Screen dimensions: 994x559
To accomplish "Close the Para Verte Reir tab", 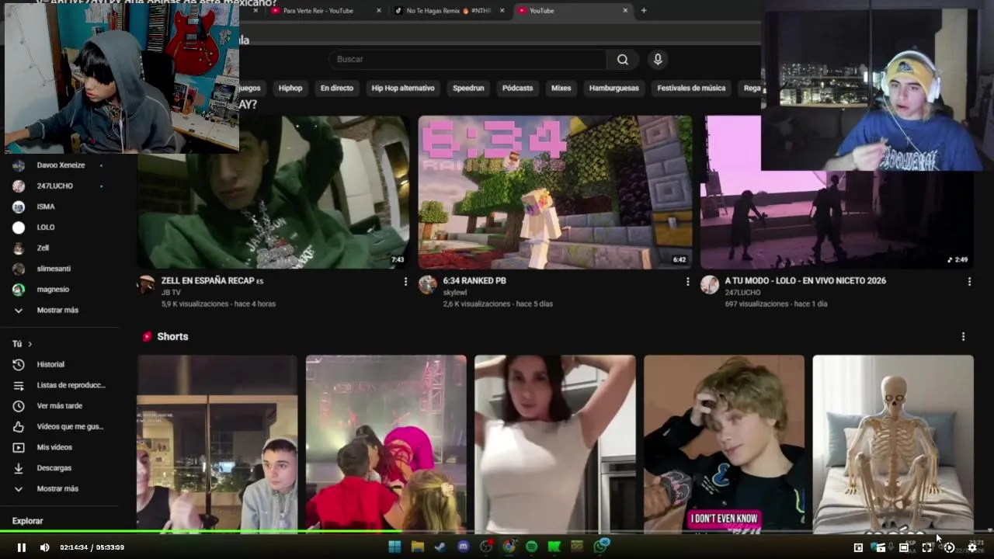I will pyautogui.click(x=379, y=11).
